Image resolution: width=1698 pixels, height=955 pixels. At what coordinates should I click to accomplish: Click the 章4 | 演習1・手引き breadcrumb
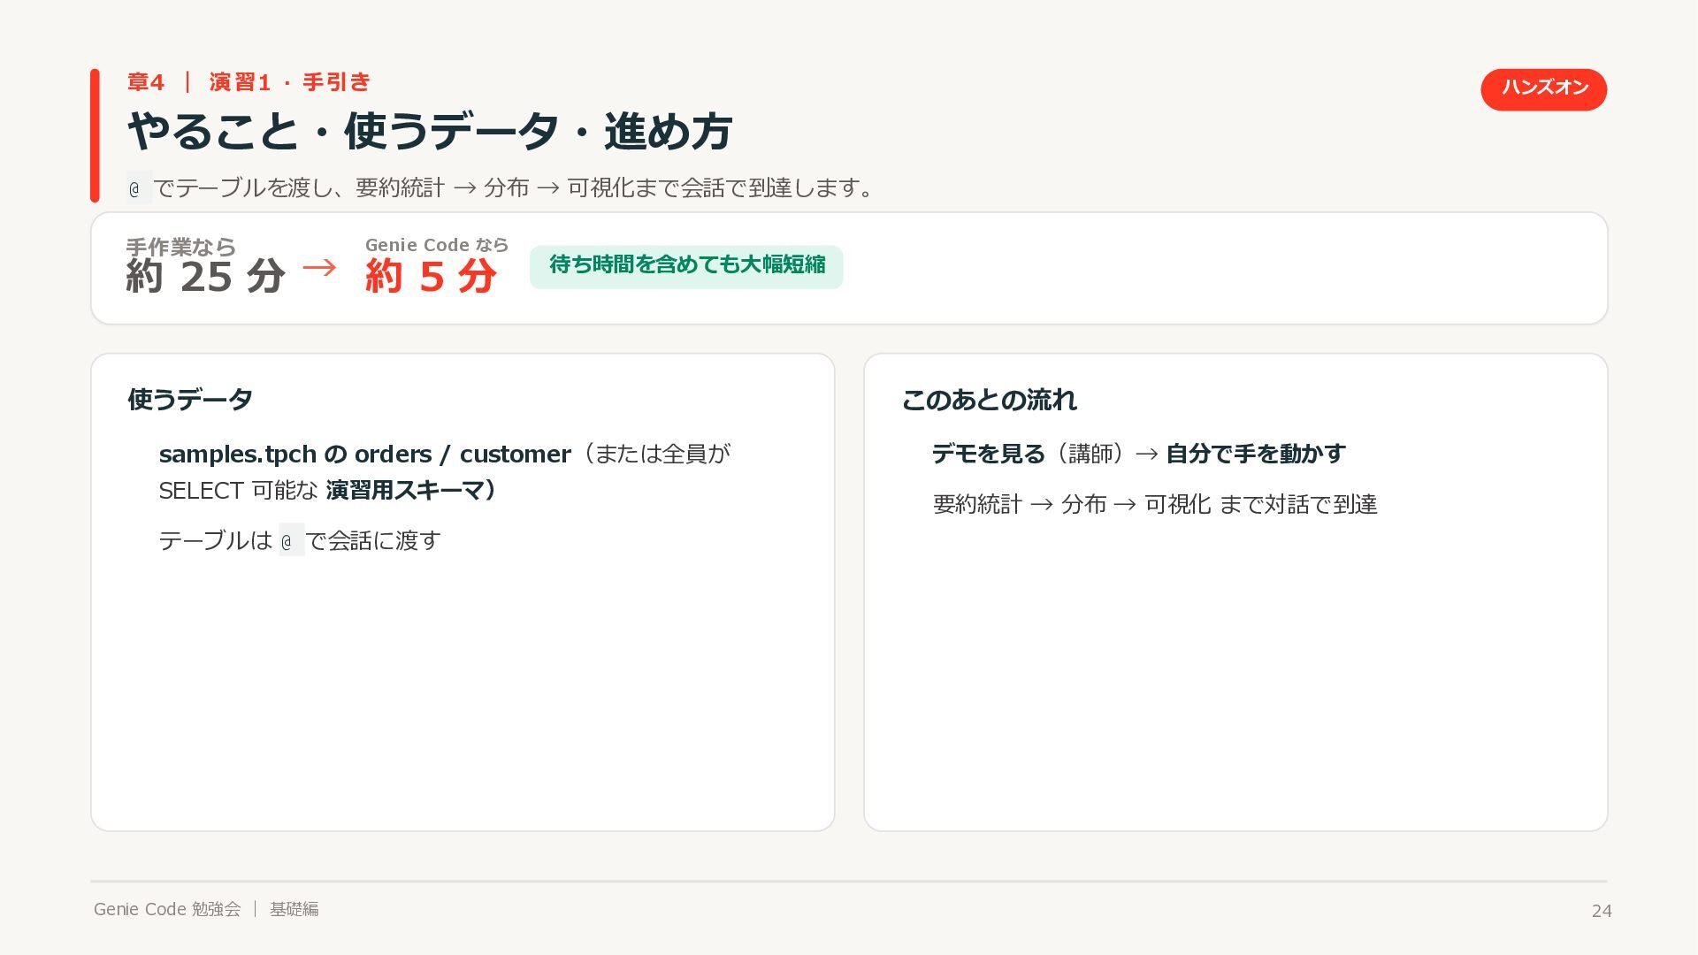pos(249,82)
